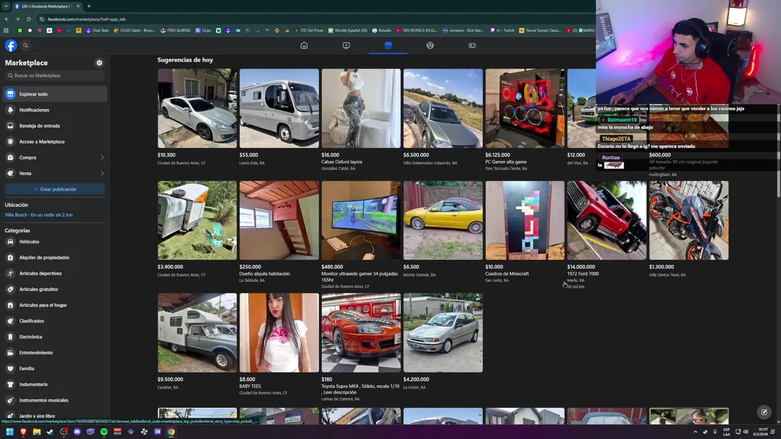Open File Explorer from taskbar
This screenshot has width=781, height=439.
(37, 432)
